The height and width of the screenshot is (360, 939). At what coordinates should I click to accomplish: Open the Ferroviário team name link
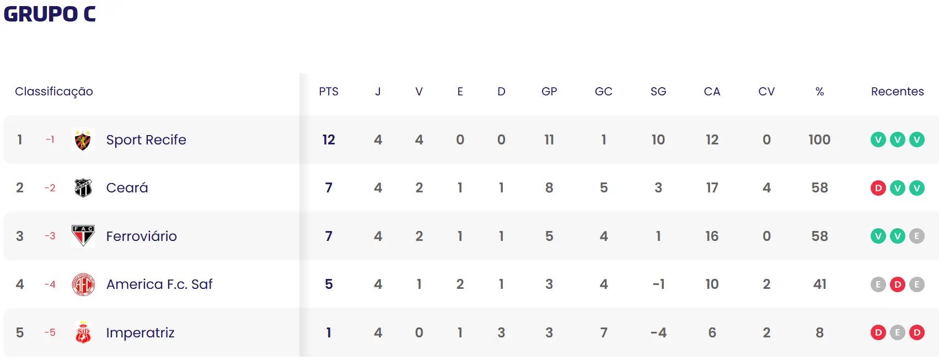click(141, 236)
